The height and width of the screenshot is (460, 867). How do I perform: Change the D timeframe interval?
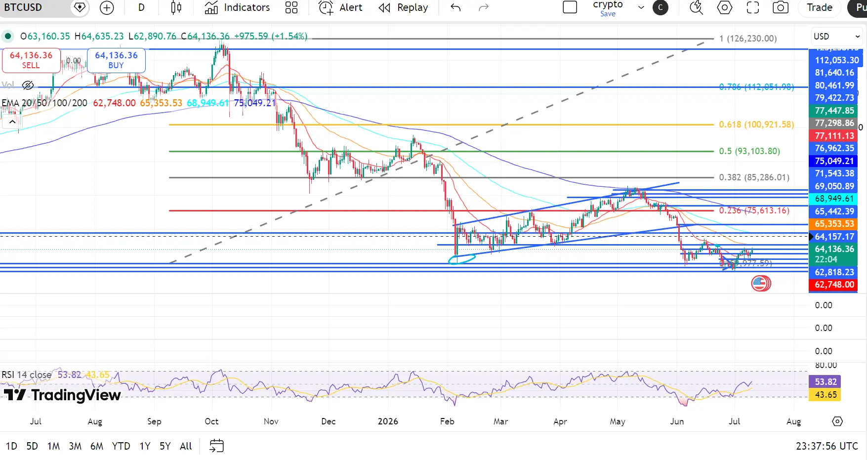[x=141, y=7]
